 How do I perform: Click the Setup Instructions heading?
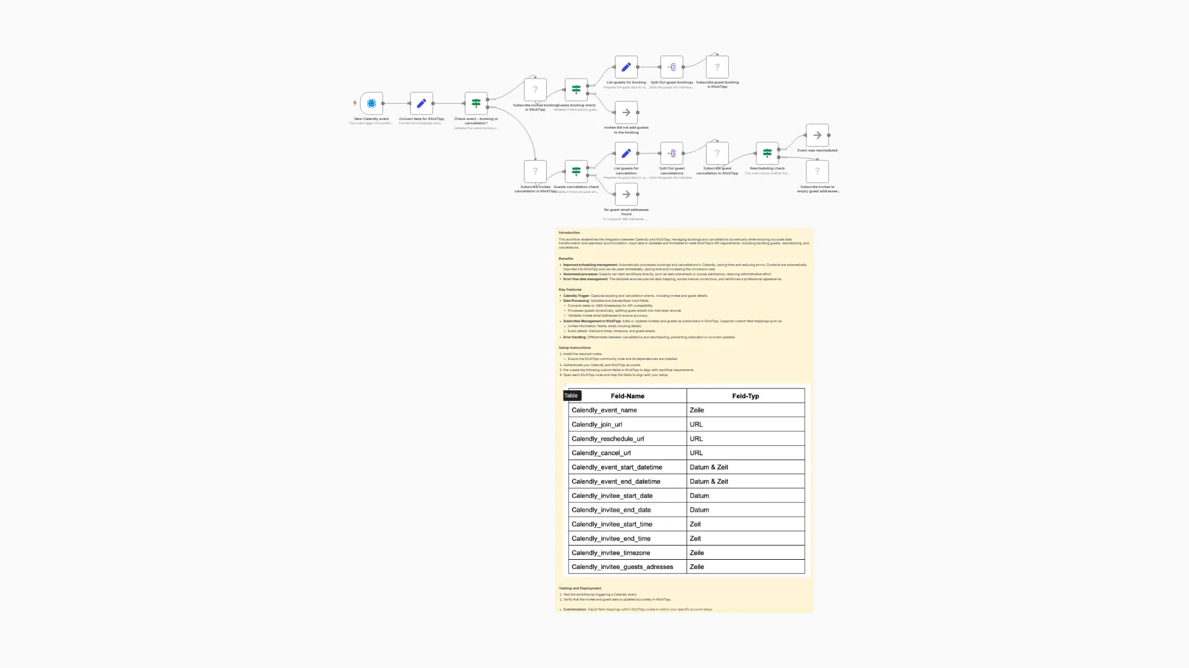575,348
